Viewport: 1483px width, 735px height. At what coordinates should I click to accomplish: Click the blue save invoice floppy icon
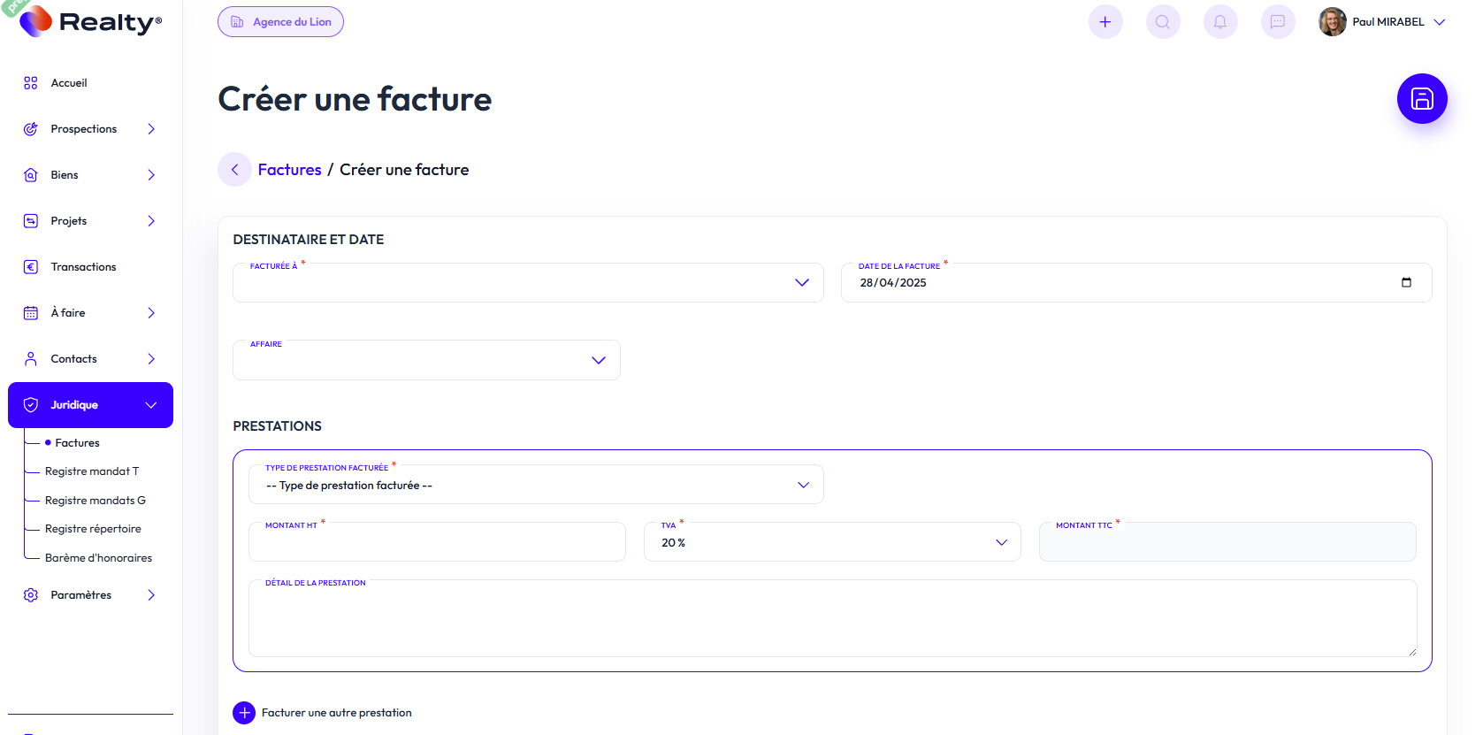[x=1421, y=98]
